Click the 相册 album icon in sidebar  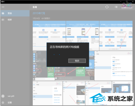click(3, 20)
